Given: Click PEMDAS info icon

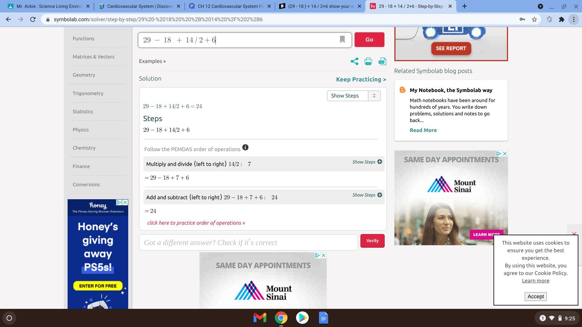Looking at the screenshot, I should pos(245,147).
